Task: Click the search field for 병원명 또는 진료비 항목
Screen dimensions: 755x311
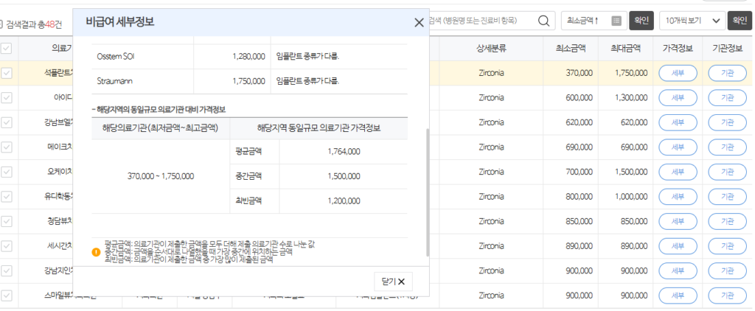Action: [x=481, y=21]
